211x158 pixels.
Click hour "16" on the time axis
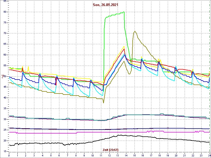pos(143,156)
